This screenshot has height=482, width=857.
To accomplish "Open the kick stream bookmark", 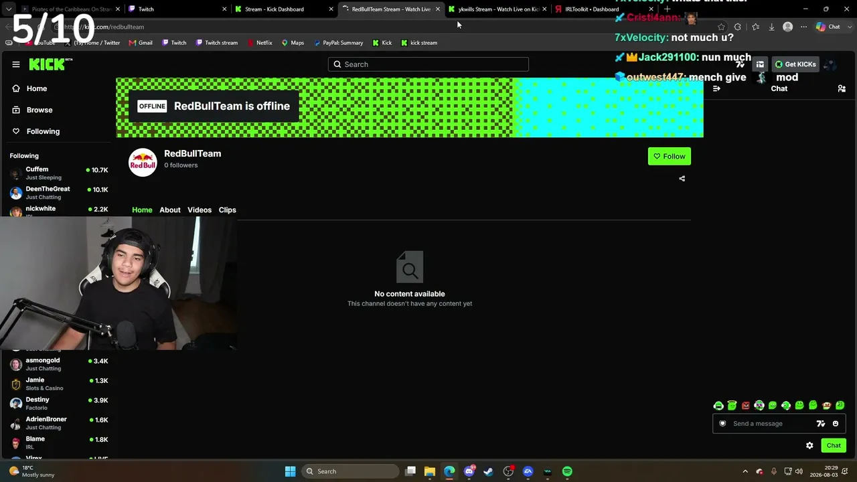I will [x=418, y=43].
